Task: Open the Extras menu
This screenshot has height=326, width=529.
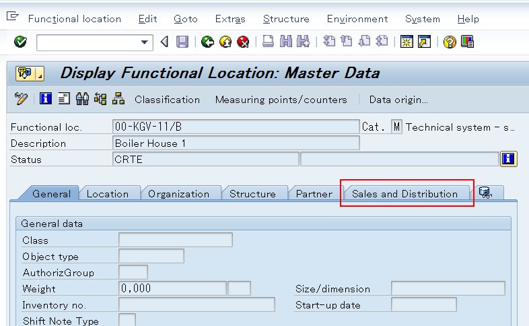Action: (x=230, y=19)
